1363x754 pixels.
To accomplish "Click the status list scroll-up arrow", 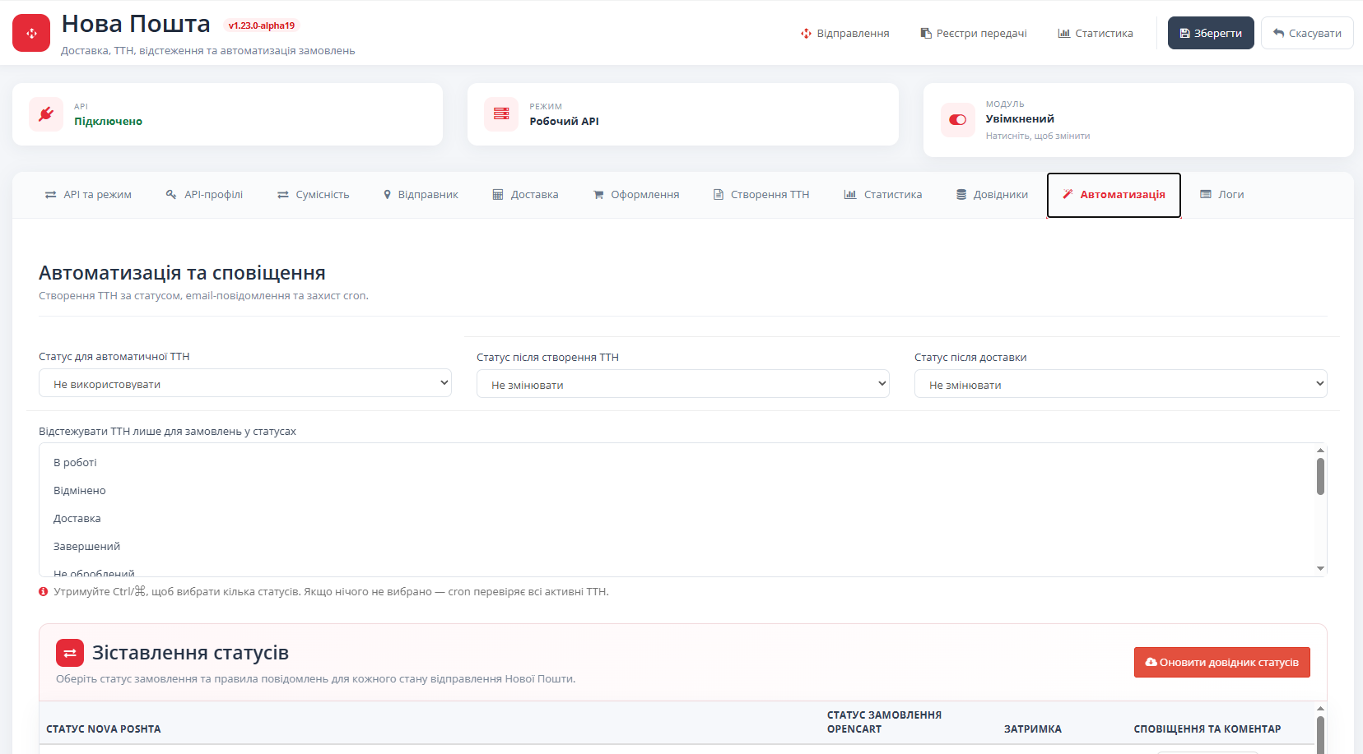I will pos(1320,450).
